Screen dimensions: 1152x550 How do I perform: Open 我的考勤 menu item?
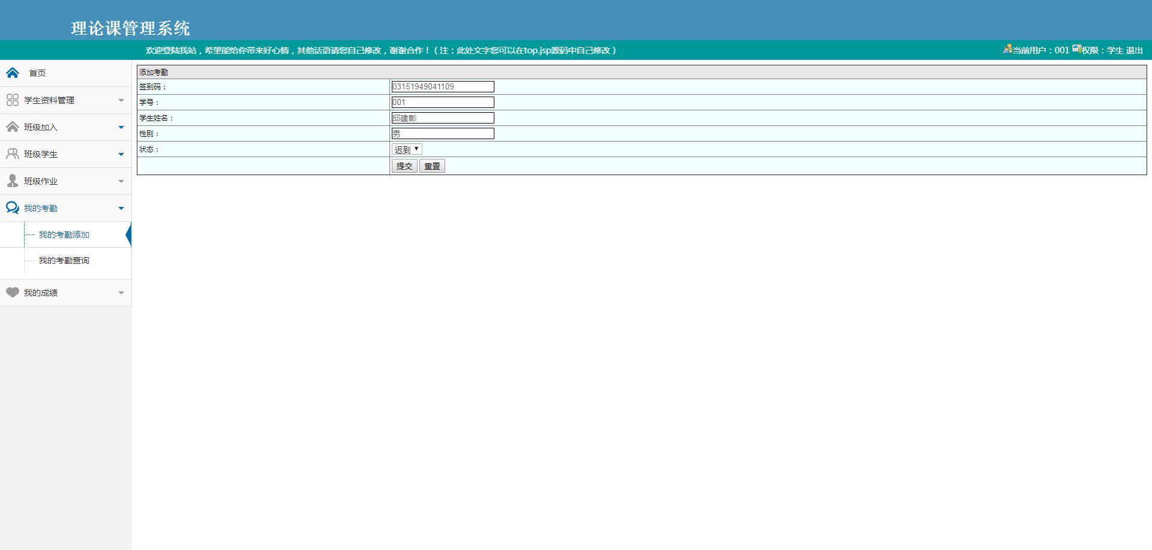(41, 208)
